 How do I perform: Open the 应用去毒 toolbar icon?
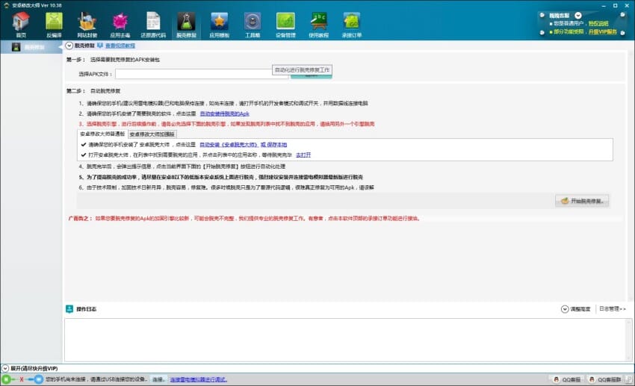pyautogui.click(x=120, y=24)
